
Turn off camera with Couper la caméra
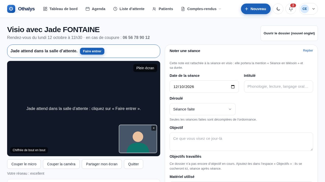click(61, 164)
